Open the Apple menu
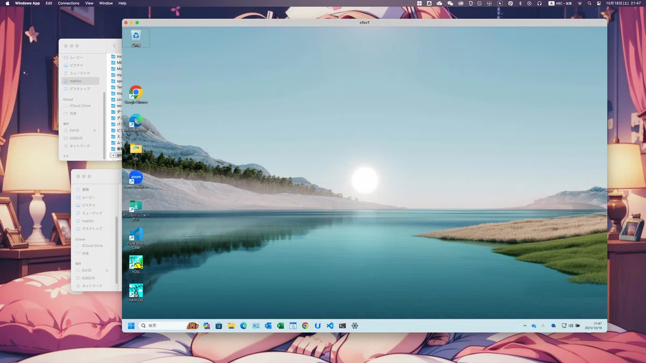Screen dimensions: 646x363 point(8,3)
